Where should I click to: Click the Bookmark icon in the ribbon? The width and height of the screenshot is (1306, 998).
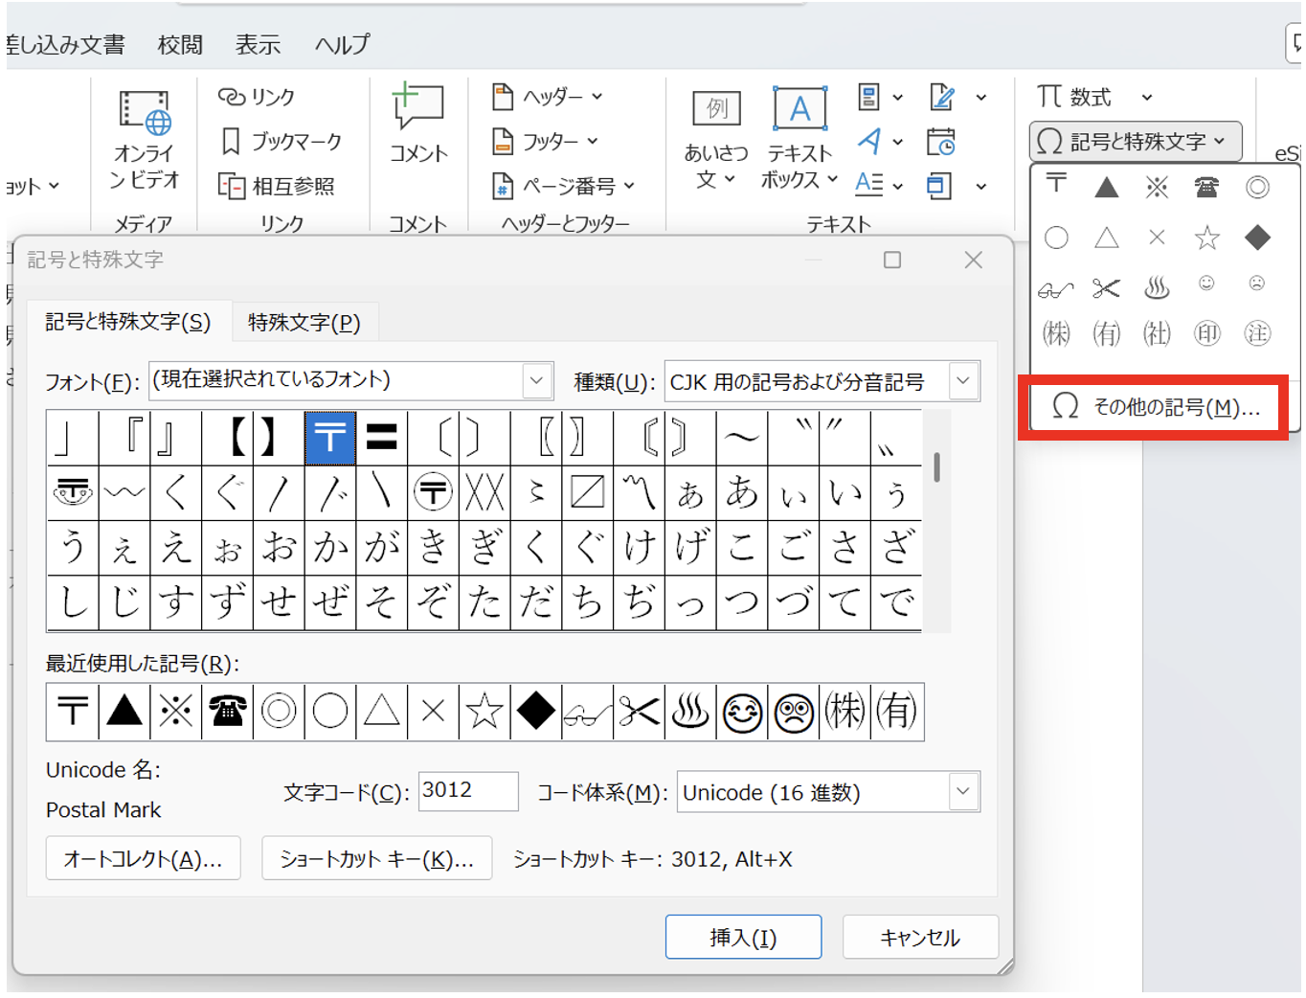pyautogui.click(x=231, y=142)
